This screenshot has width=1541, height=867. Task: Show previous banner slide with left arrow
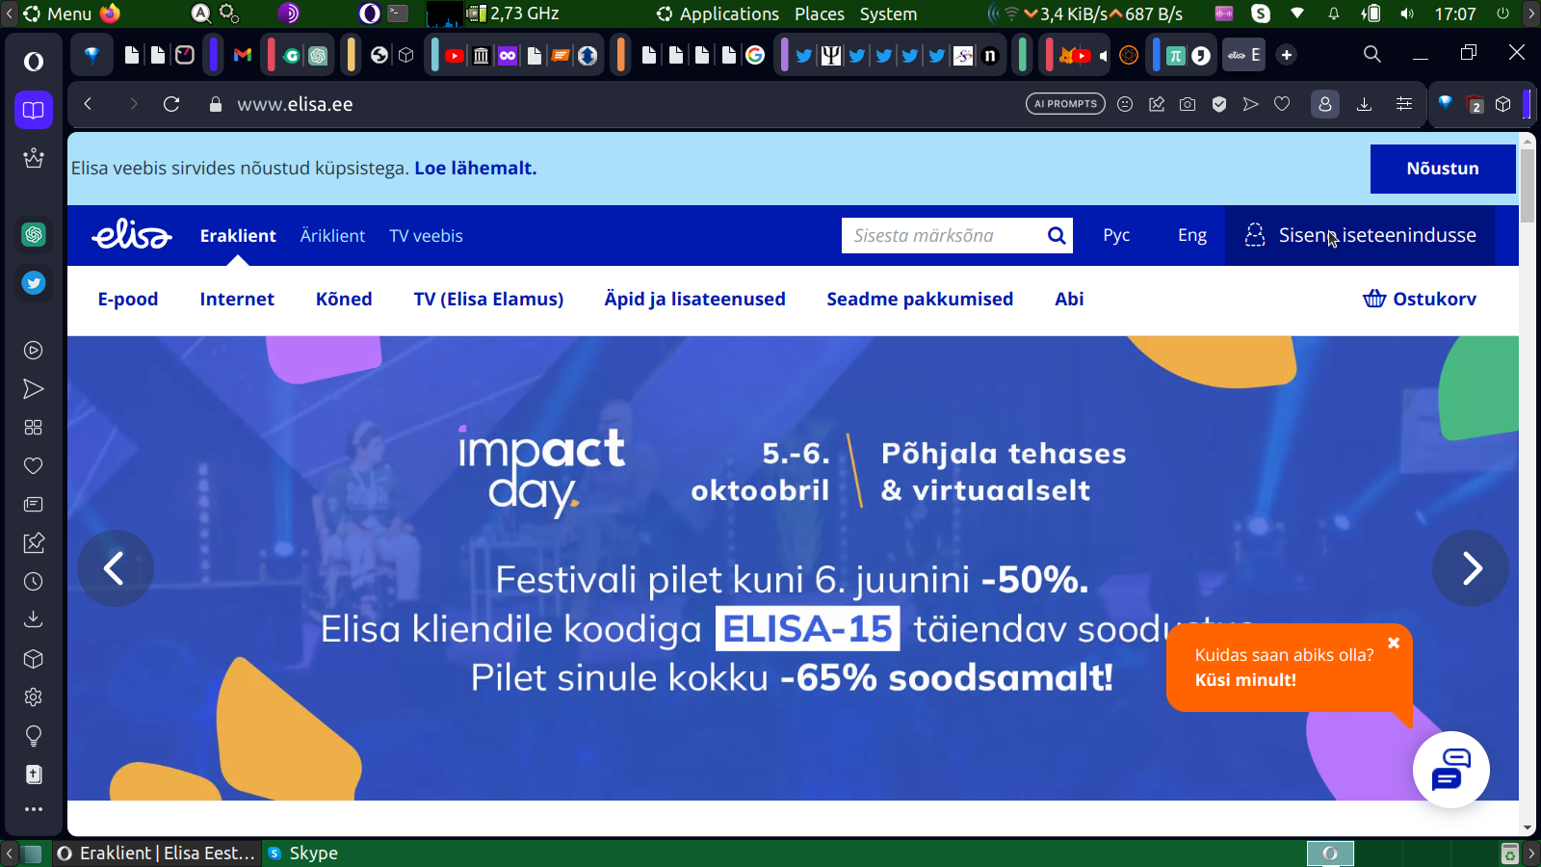click(115, 568)
